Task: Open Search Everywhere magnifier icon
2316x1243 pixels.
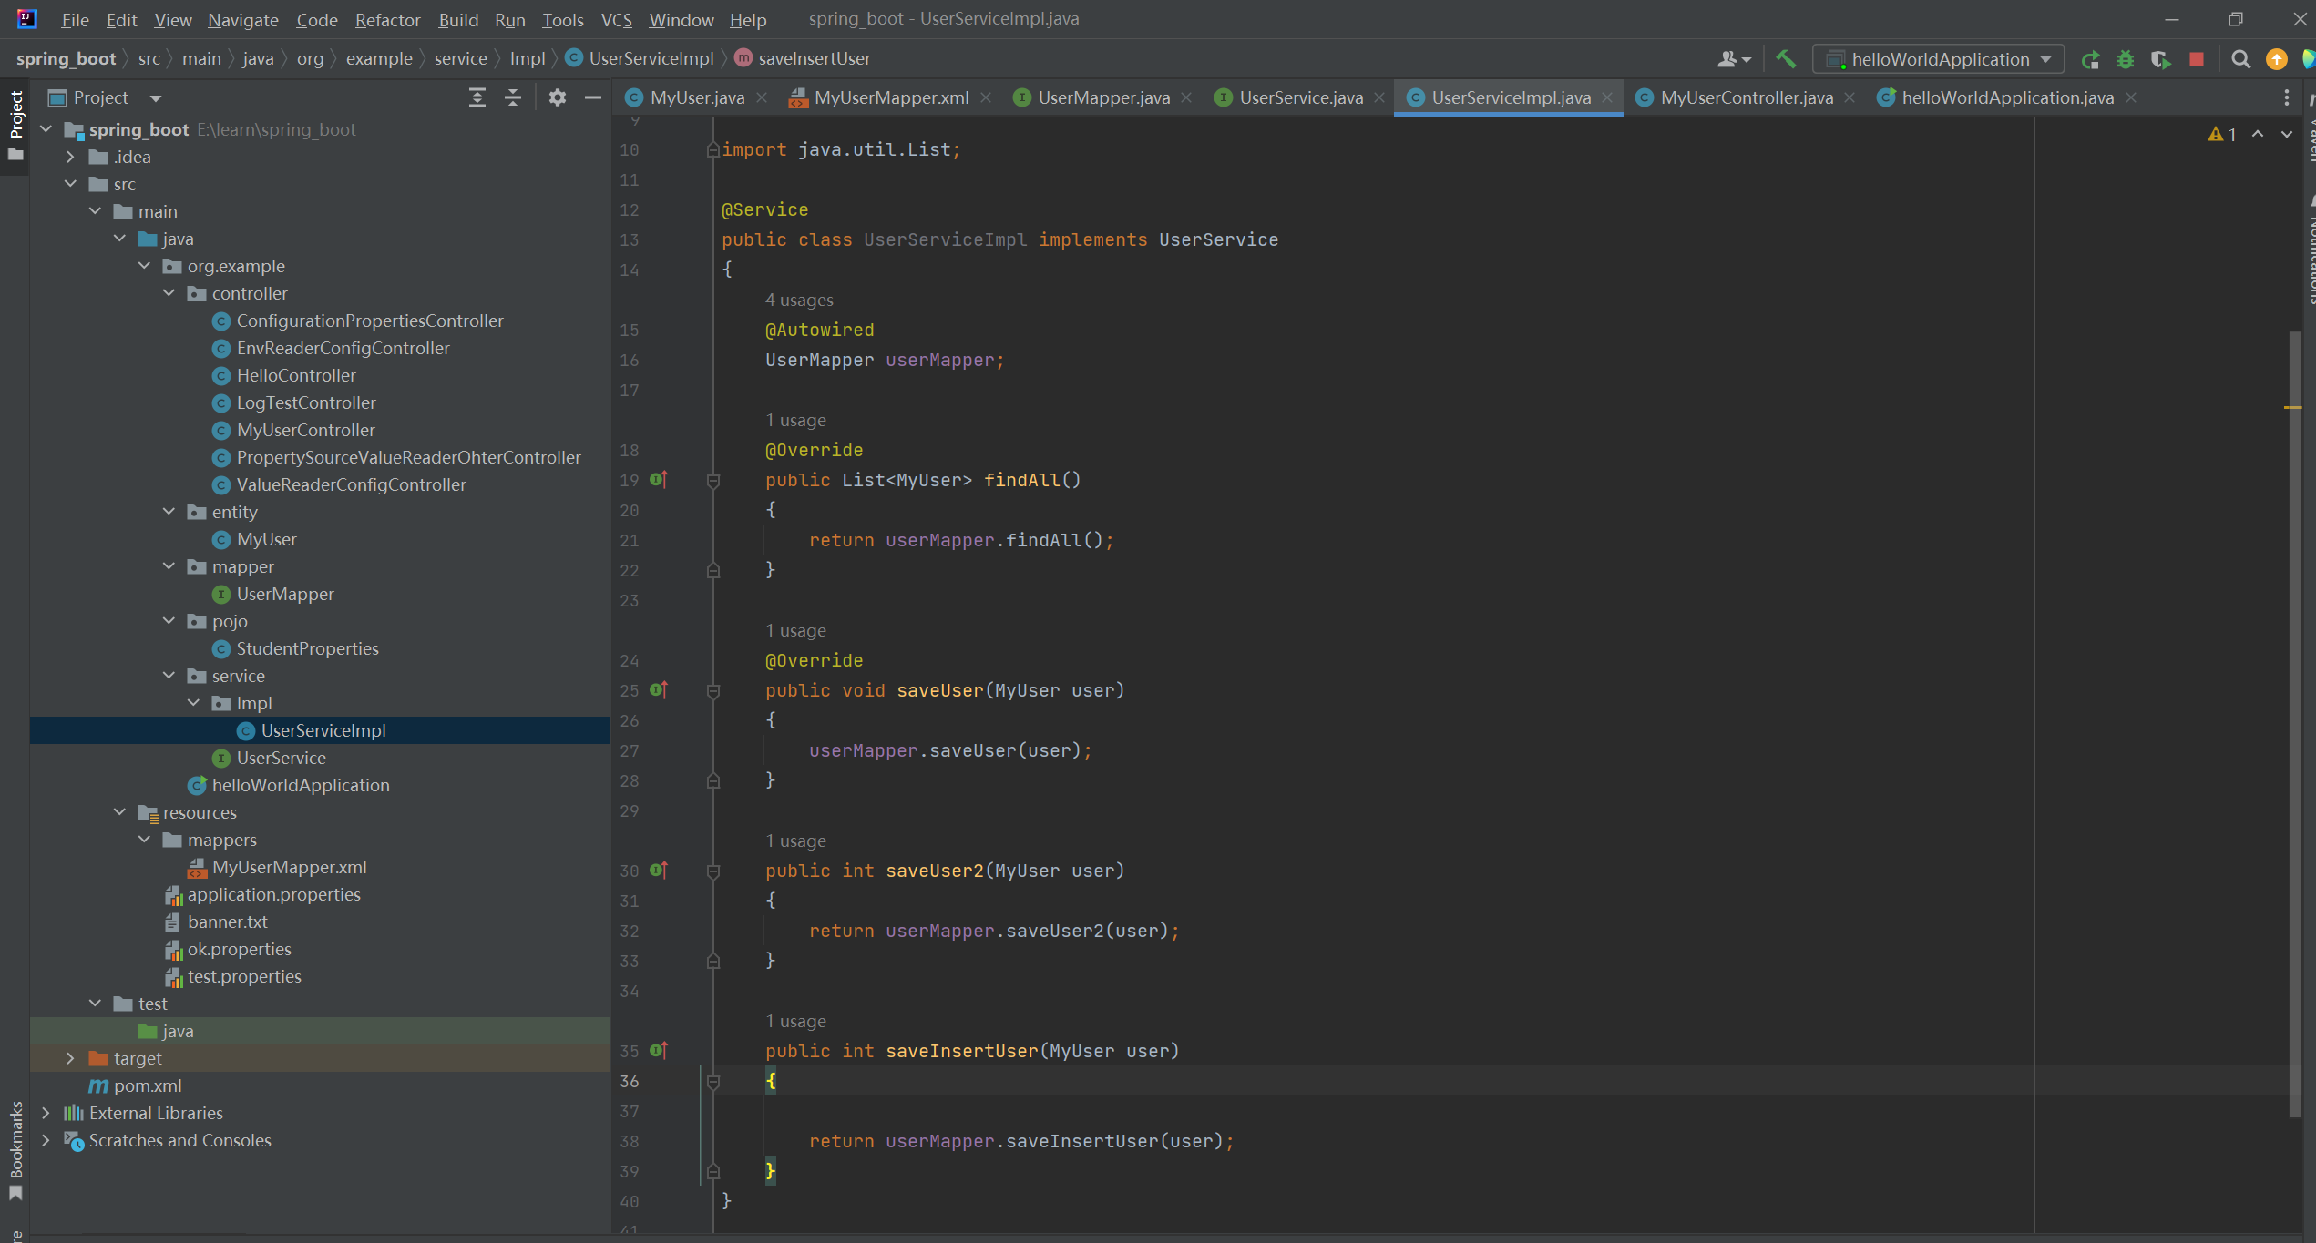Action: [x=2240, y=59]
